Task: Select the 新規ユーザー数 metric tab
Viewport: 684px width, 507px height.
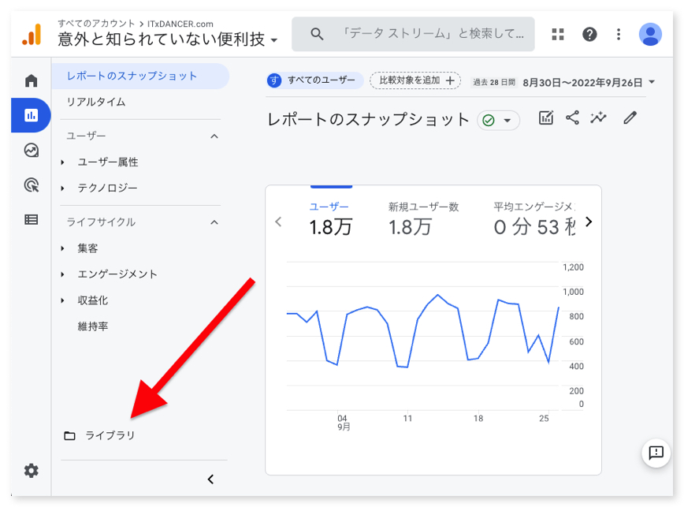Action: (x=422, y=218)
